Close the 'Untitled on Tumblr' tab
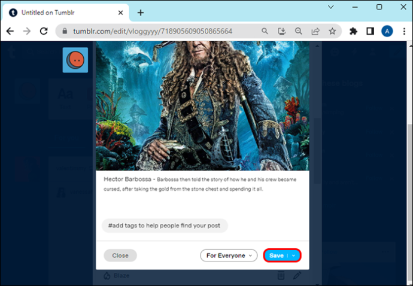Image resolution: width=413 pixels, height=286 pixels. pos(121,13)
